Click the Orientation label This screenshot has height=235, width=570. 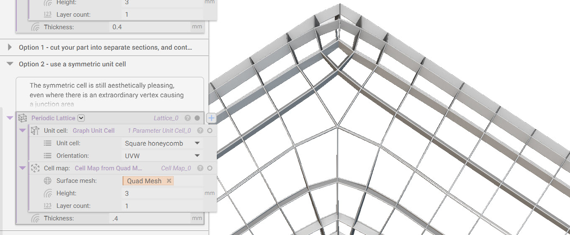click(x=73, y=156)
